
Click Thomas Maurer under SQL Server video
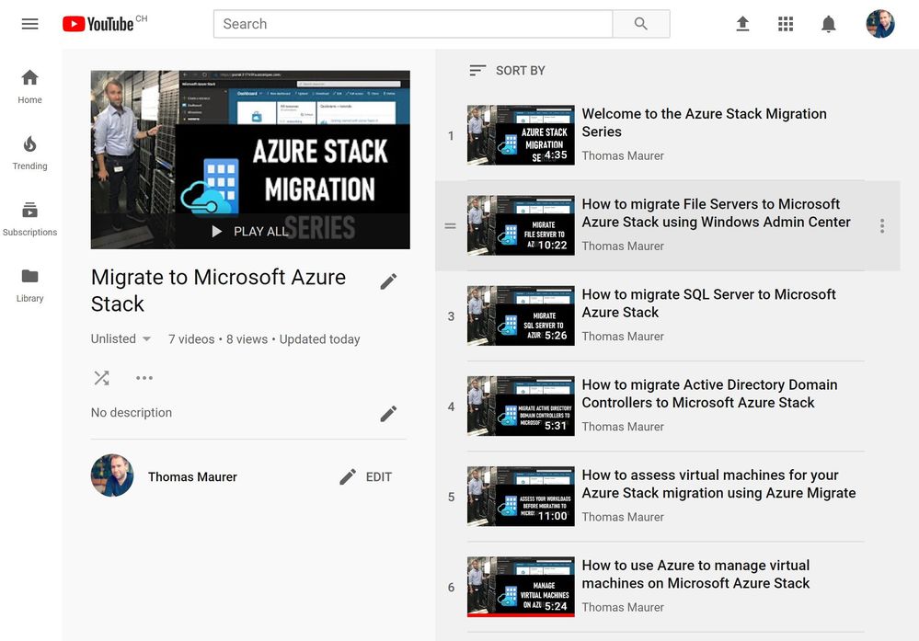pos(623,337)
